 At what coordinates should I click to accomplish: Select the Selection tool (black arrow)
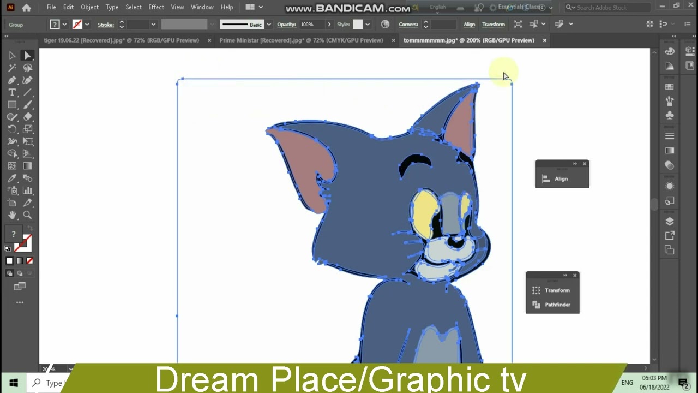pos(12,56)
